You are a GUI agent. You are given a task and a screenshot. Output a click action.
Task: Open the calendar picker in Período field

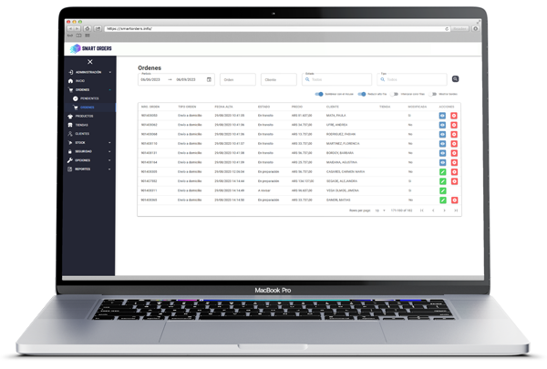[209, 79]
